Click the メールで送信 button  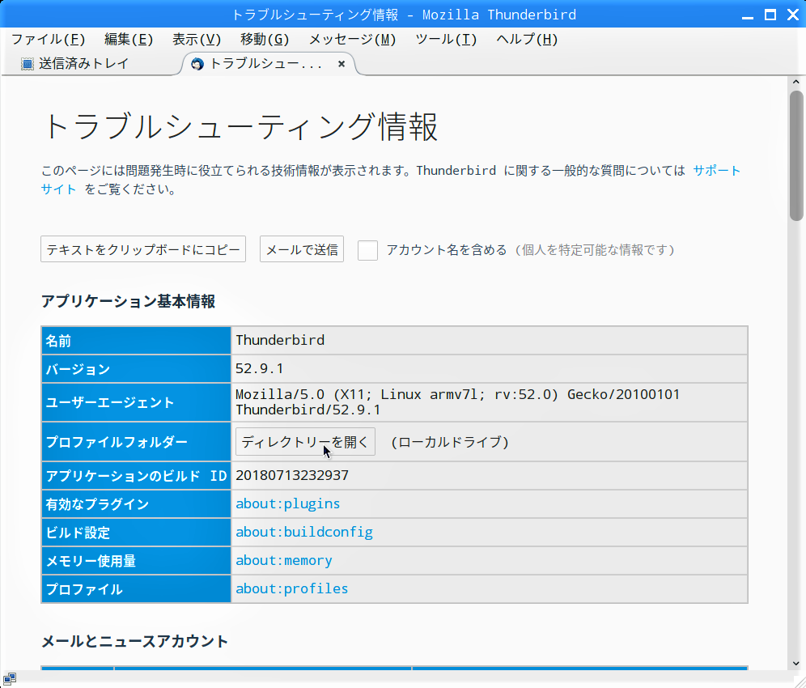coord(302,249)
